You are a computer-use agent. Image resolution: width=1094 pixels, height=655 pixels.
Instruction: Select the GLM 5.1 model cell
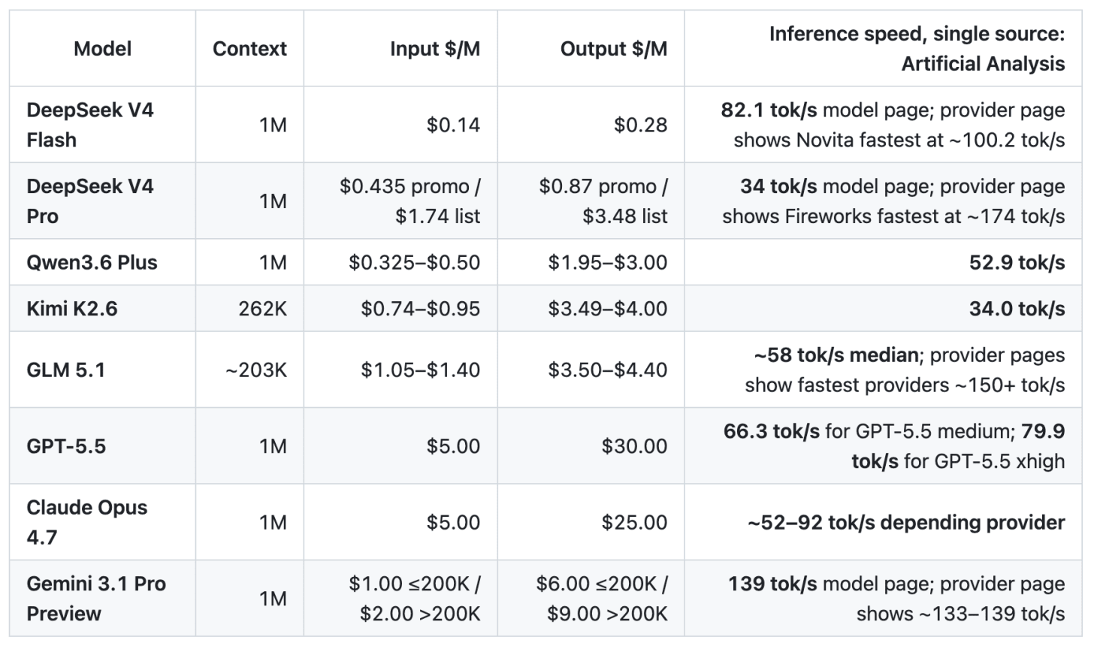pos(102,370)
